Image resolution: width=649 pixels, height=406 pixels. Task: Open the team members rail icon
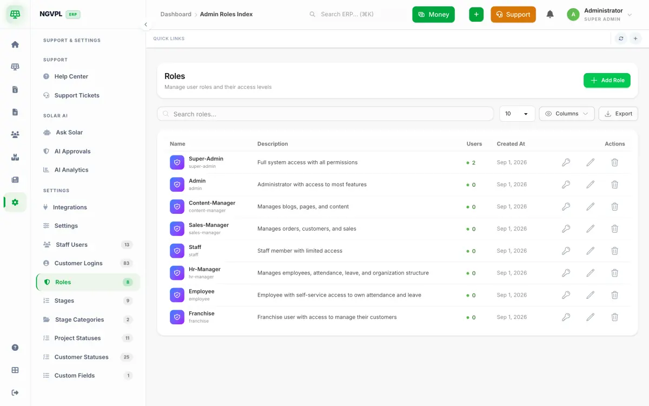click(15, 134)
